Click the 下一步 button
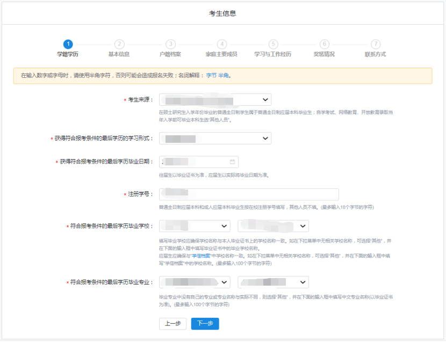The width and height of the screenshot is (446, 342). [205, 324]
